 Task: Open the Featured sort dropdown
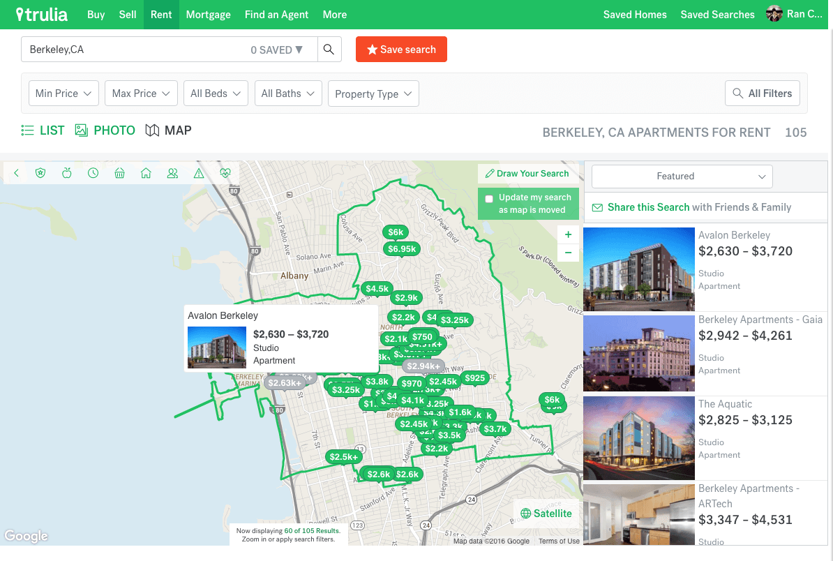(682, 177)
